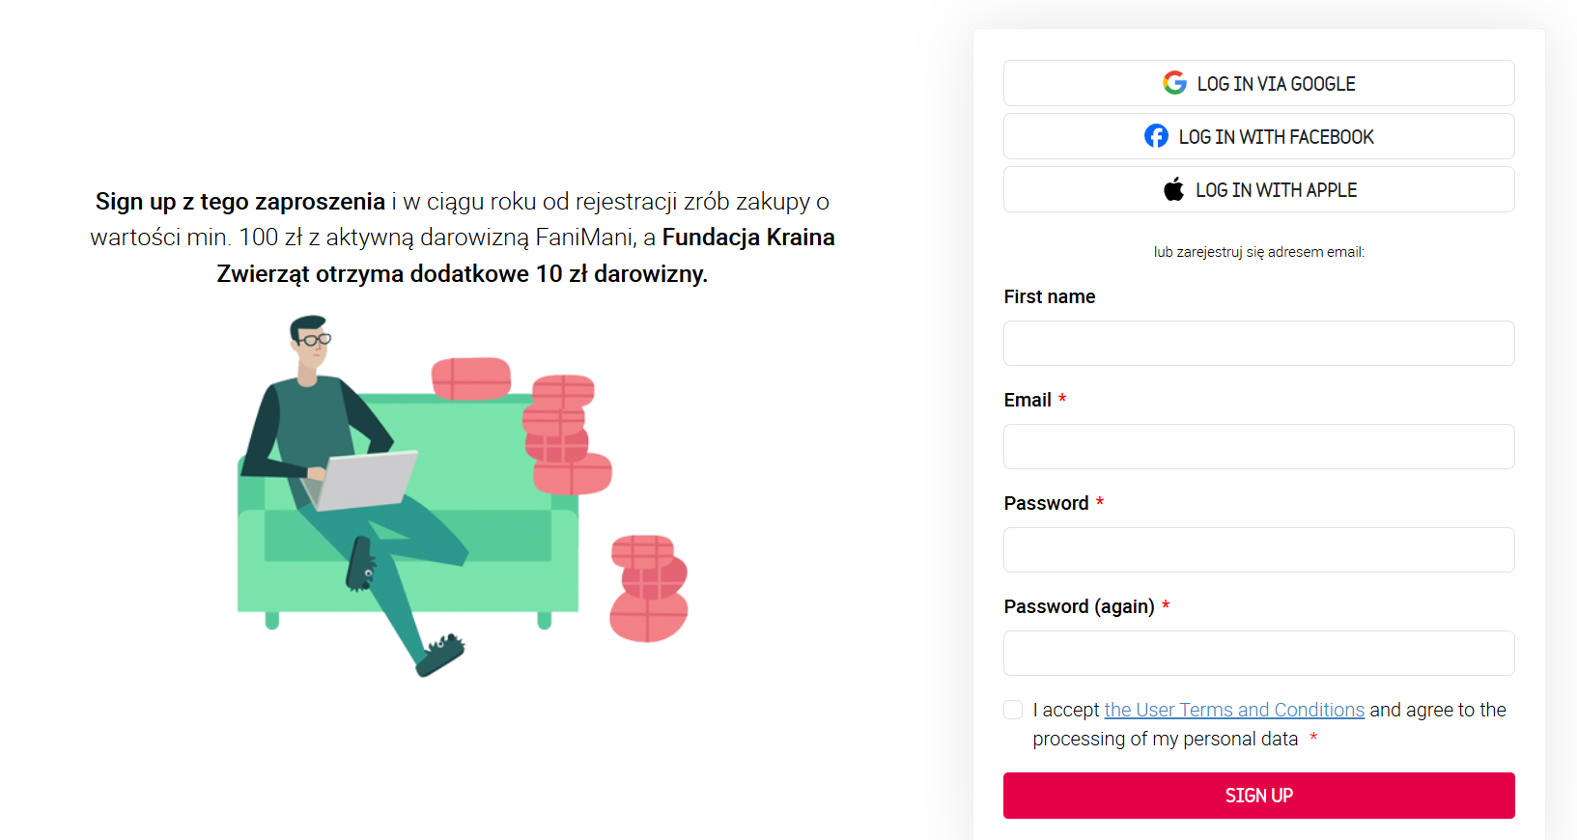Screen dimensions: 1577x840
Task: Tick the accept terms checkbox
Action: [x=1013, y=711]
